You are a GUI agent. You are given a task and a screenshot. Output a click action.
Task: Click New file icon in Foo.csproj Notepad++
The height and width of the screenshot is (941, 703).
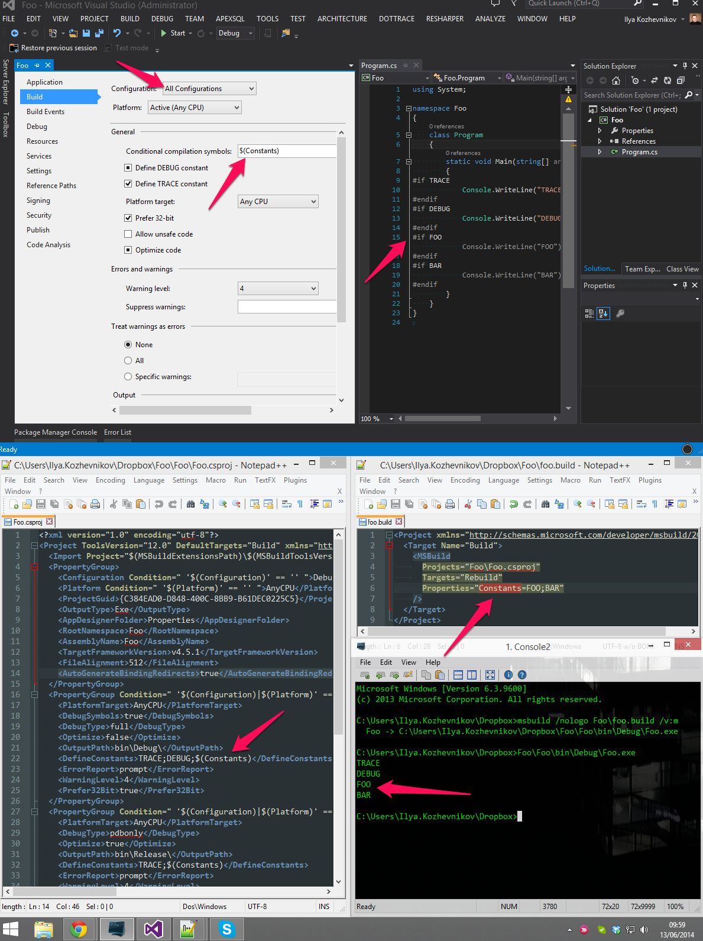pyautogui.click(x=14, y=504)
